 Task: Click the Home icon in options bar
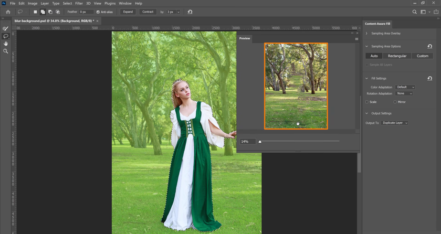[8, 12]
